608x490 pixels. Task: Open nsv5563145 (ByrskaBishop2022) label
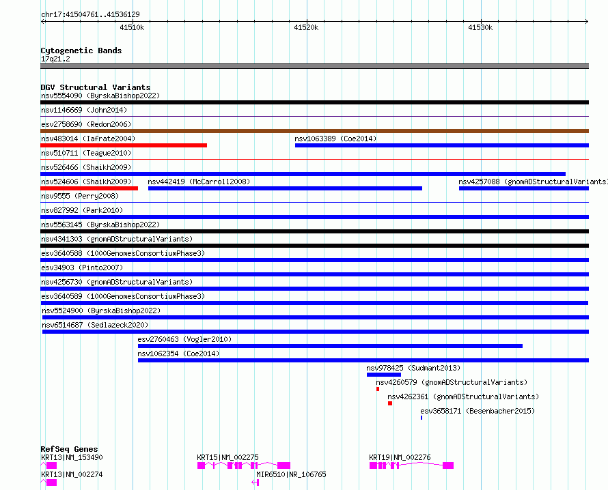click(x=100, y=225)
